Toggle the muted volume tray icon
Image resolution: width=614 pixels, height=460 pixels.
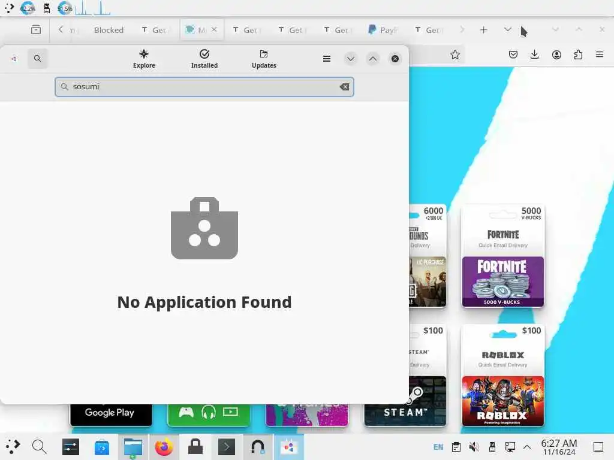point(474,447)
